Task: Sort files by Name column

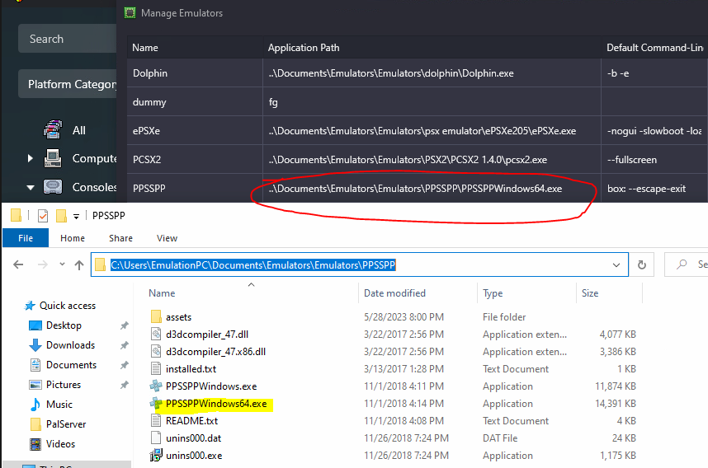Action: pyautogui.click(x=162, y=293)
